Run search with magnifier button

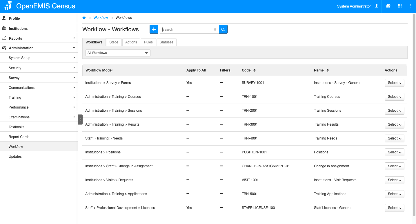223,29
